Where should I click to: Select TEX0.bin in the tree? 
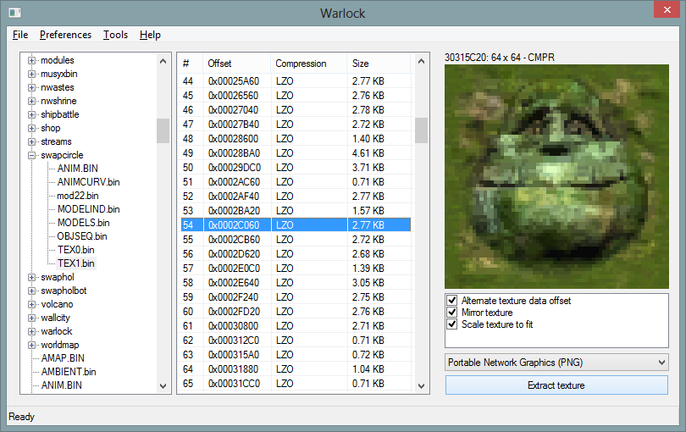pos(75,250)
